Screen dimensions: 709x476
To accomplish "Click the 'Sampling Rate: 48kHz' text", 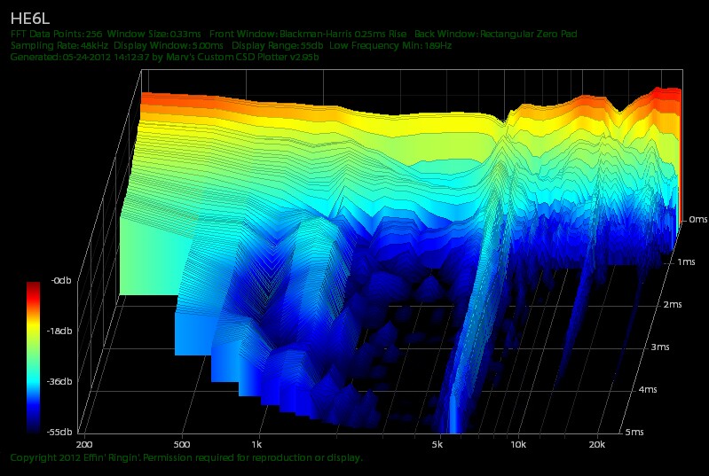I will pos(59,45).
